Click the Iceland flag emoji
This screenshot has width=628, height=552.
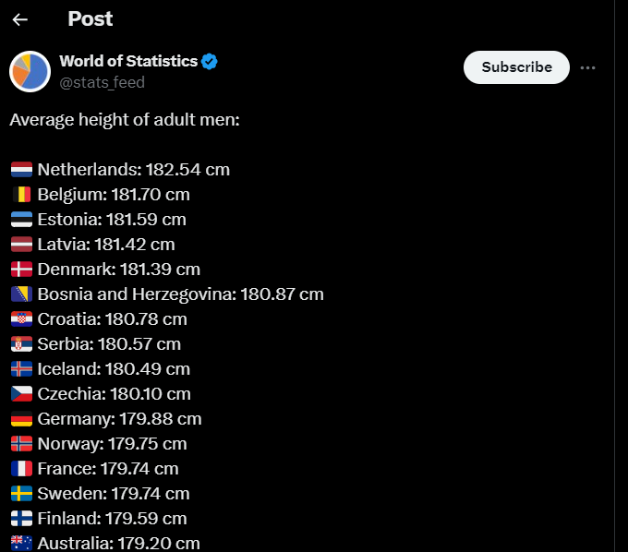click(22, 369)
